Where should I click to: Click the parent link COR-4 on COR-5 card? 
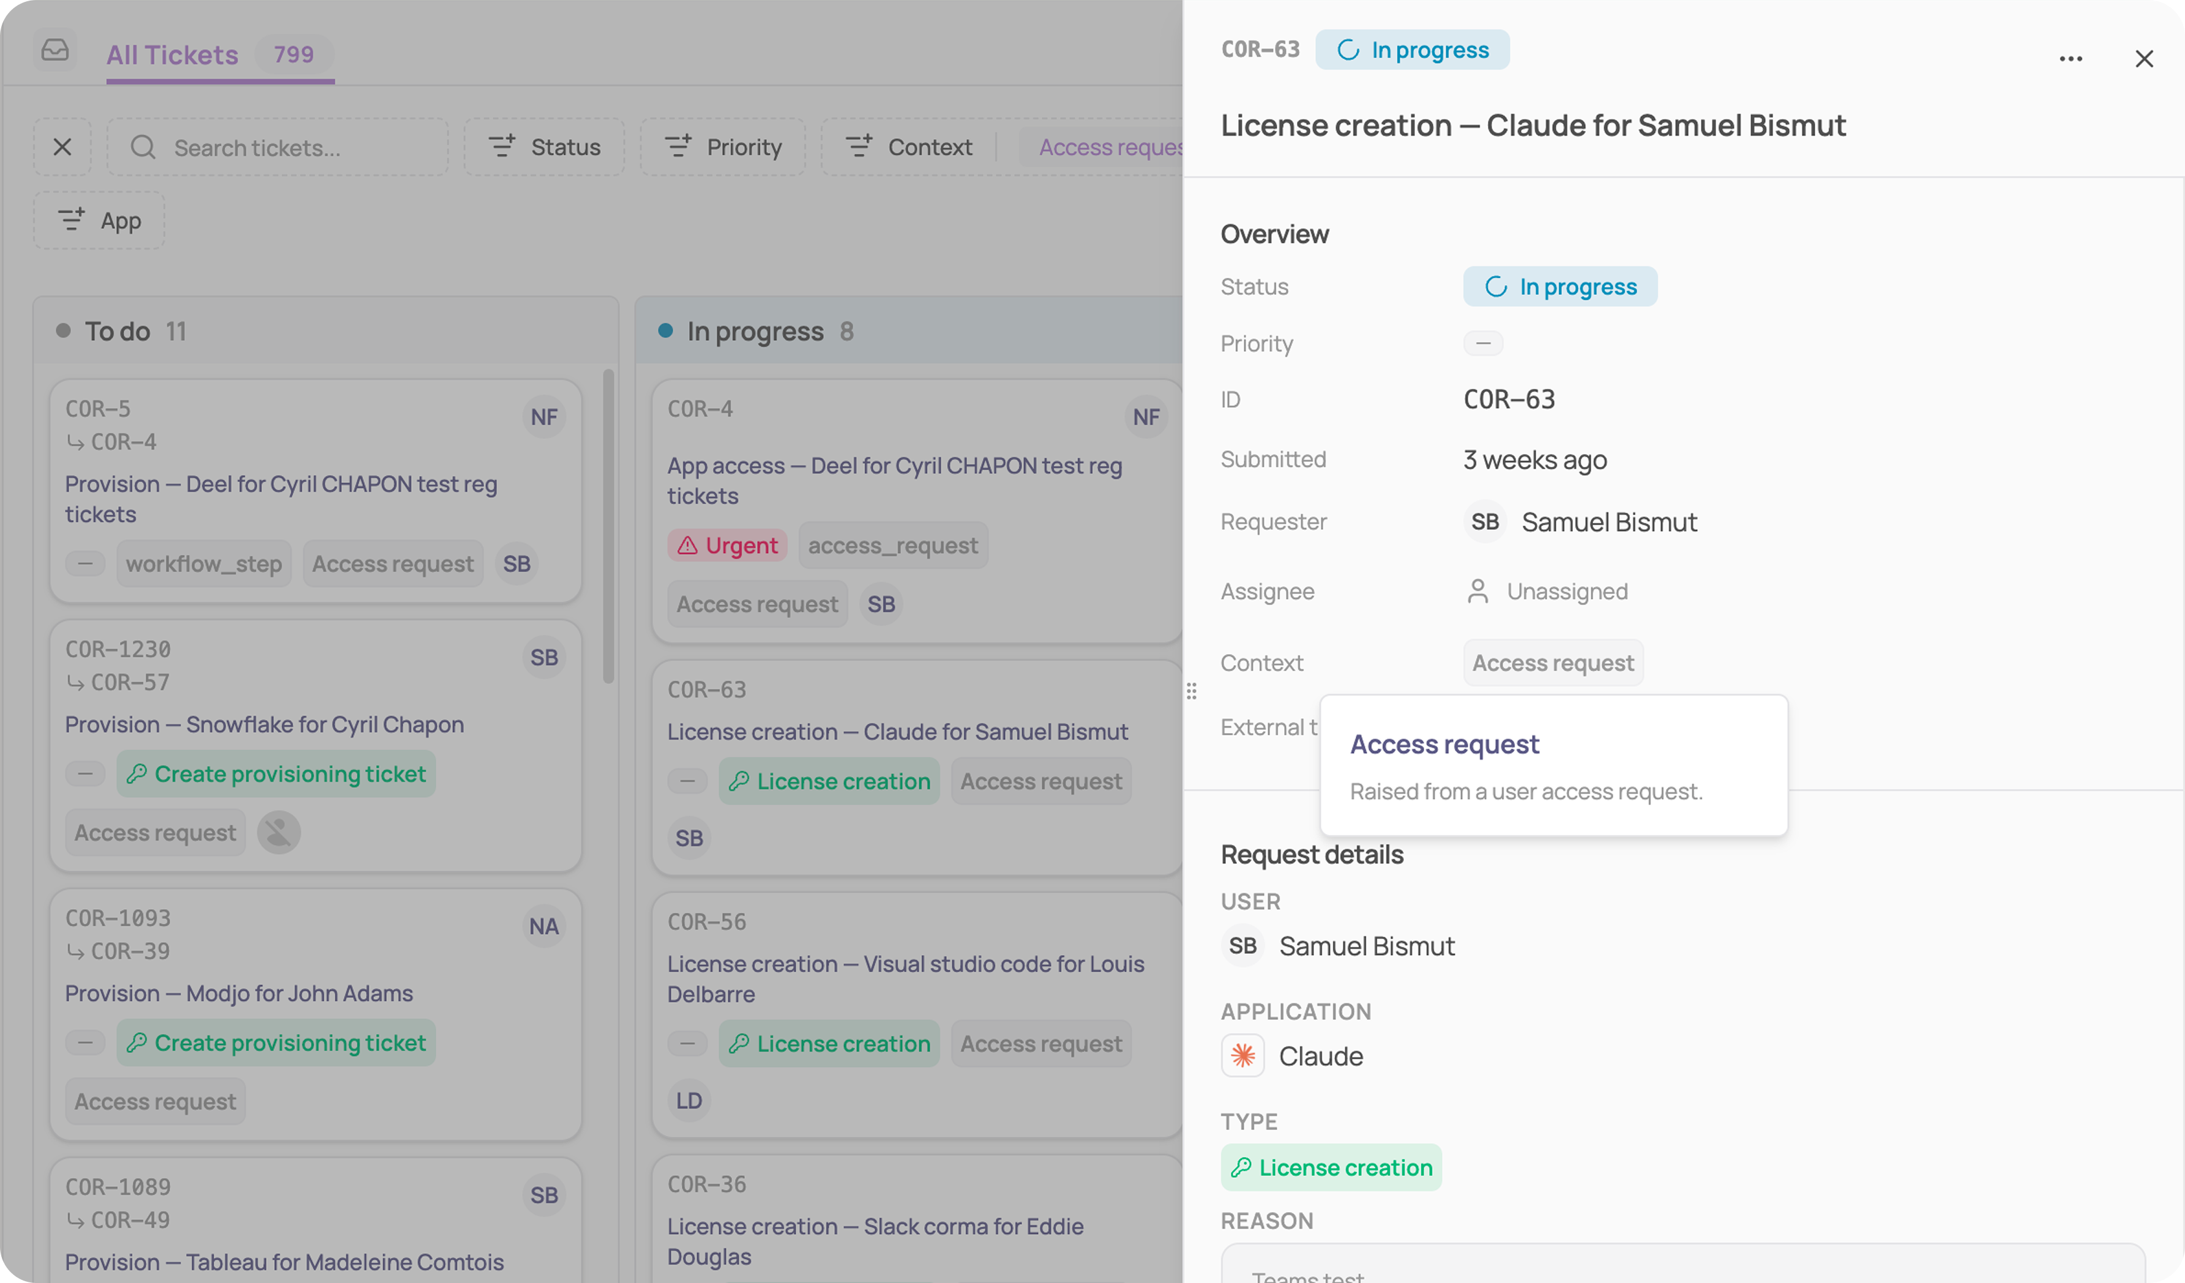pyautogui.click(x=124, y=442)
